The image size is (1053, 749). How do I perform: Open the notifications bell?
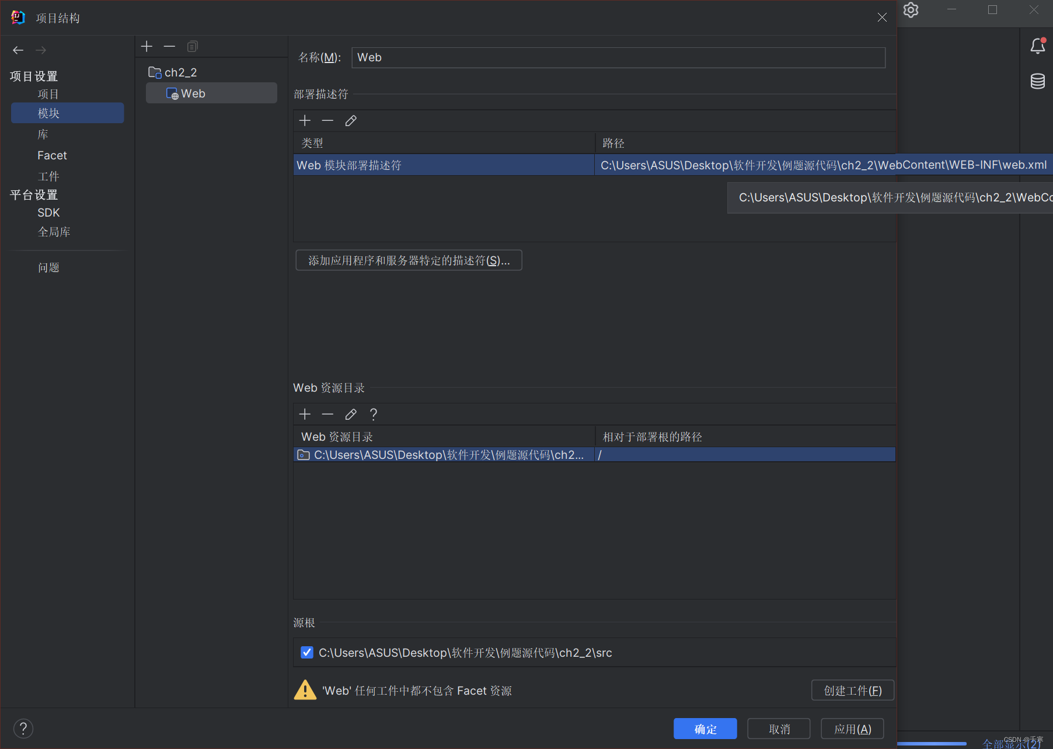[1038, 46]
